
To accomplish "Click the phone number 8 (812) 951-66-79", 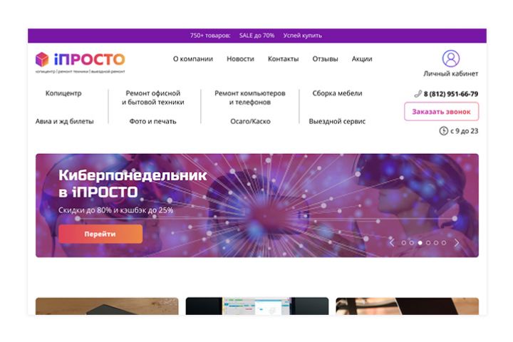I will pos(451,94).
